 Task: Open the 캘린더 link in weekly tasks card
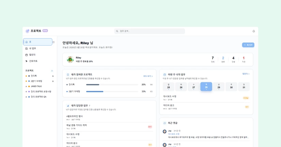246,74
